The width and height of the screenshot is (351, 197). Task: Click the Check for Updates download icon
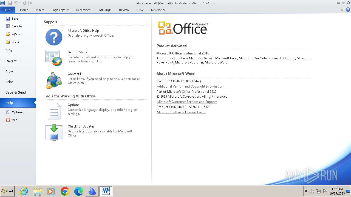(x=54, y=133)
